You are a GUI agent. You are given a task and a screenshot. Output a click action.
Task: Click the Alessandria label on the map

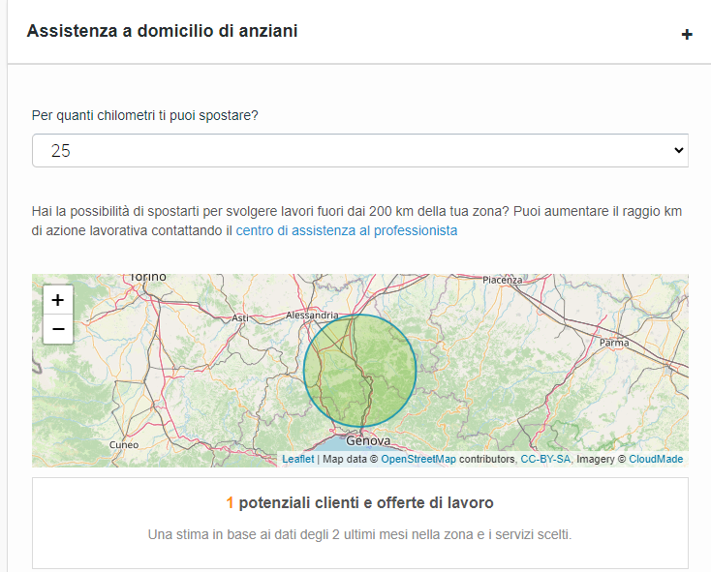312,315
